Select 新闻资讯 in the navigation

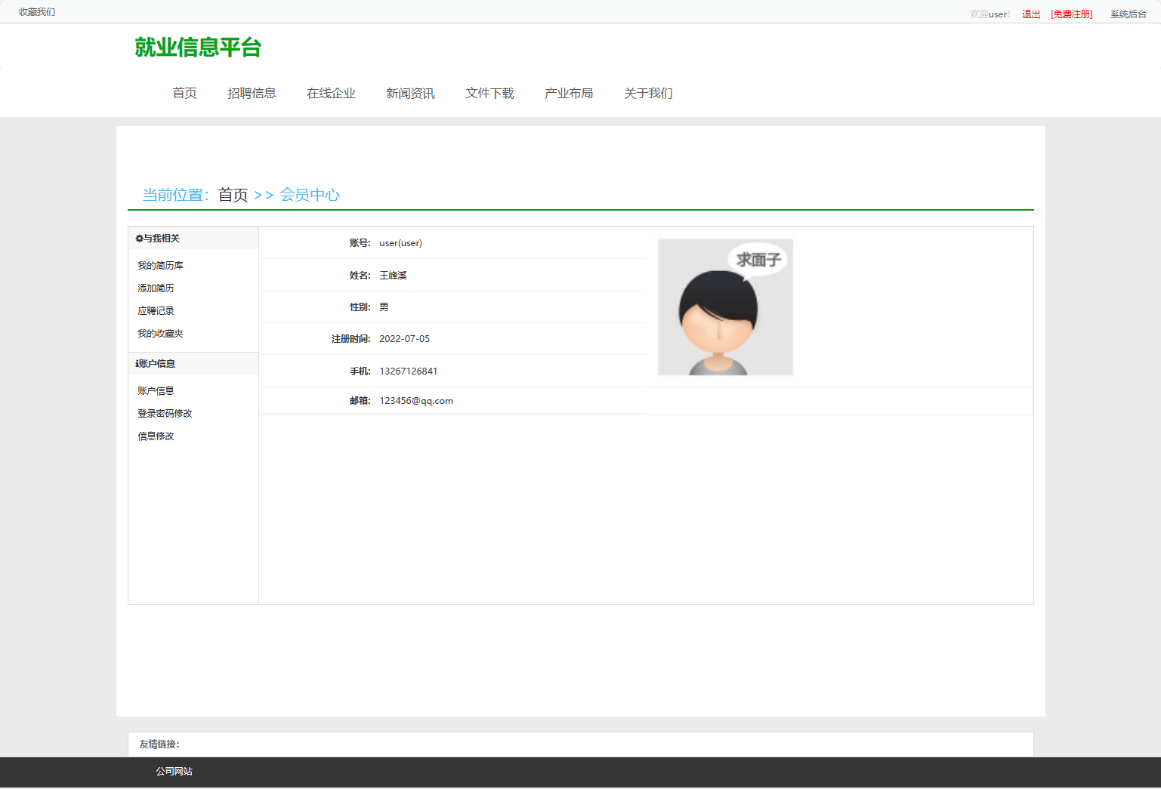[410, 93]
